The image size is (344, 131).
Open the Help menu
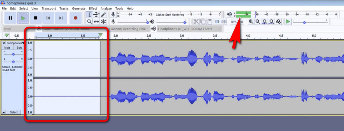(x=130, y=8)
